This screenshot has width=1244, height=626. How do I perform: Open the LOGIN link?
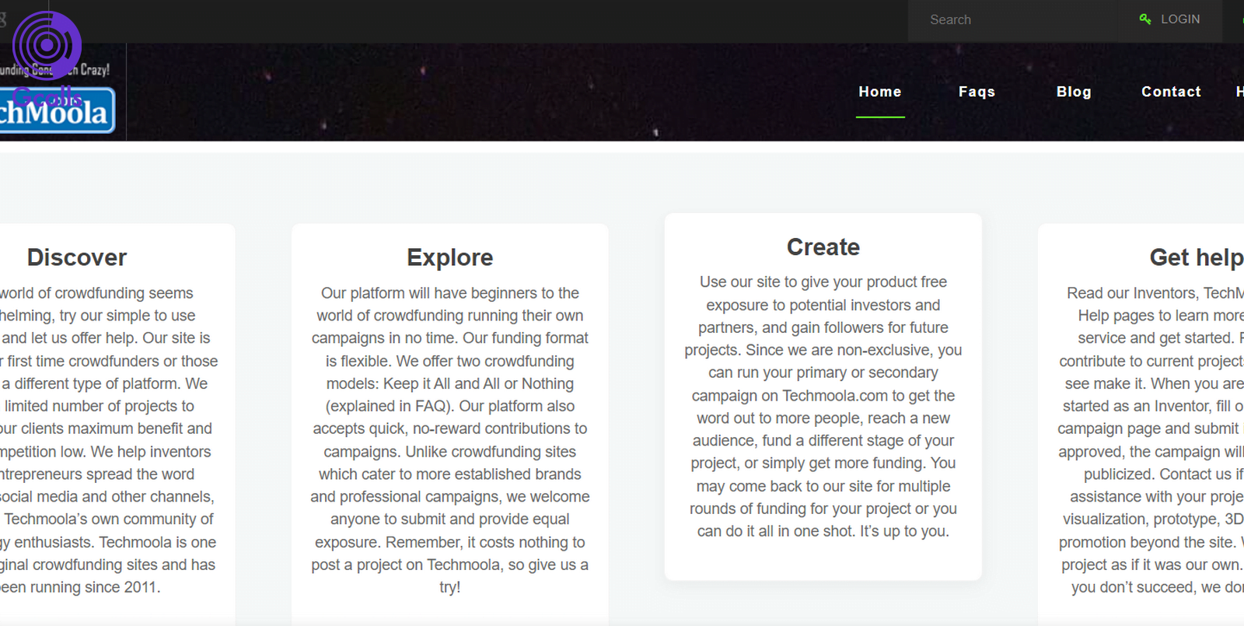point(1179,19)
